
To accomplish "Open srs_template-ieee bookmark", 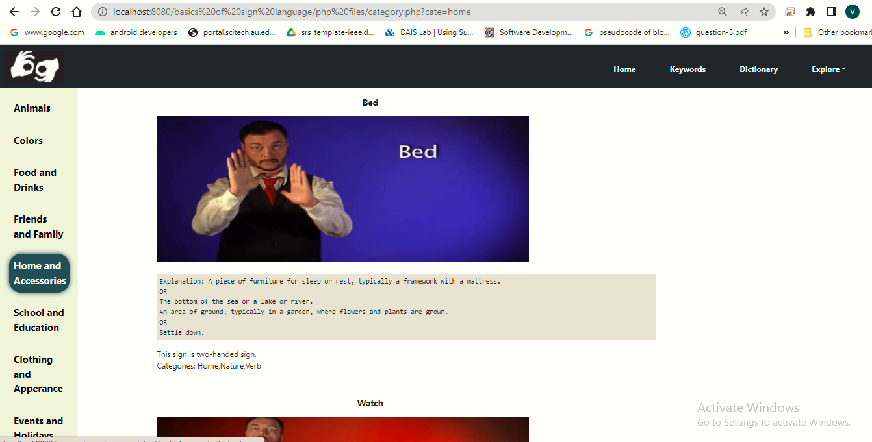I will [331, 32].
